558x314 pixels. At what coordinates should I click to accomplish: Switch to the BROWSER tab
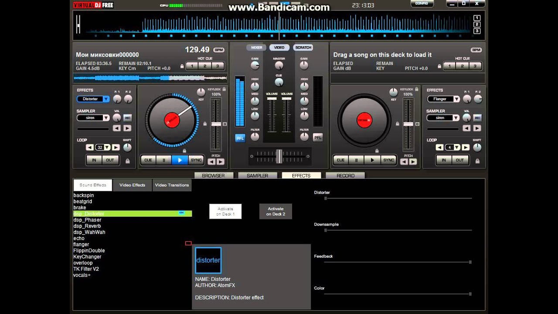[x=213, y=175]
